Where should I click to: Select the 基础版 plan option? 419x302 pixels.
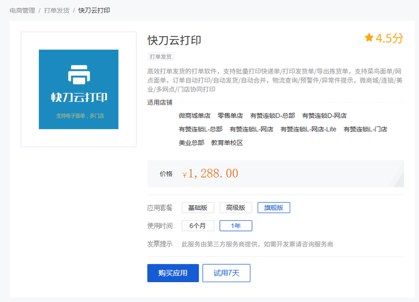(x=198, y=208)
